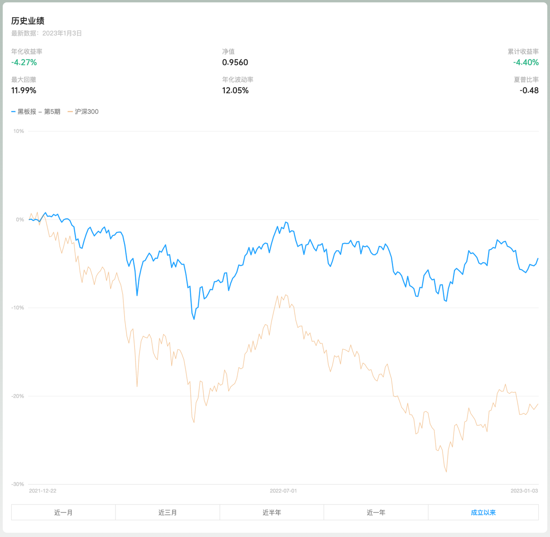Click the 历史业绩 heading

click(x=28, y=21)
